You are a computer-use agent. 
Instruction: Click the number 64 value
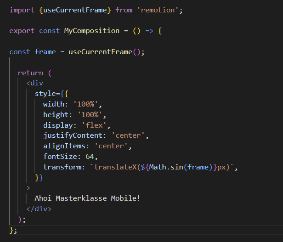90,157
